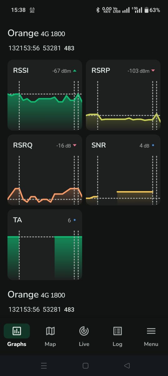The height and width of the screenshot is (376, 168).
Task: Open the Live radar icon
Action: coord(84,331)
